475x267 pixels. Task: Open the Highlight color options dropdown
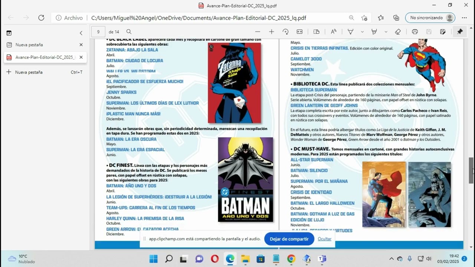tap(386, 32)
